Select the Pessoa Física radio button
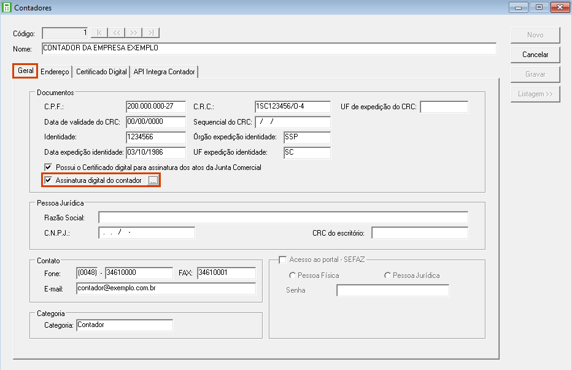The height and width of the screenshot is (370, 572). [292, 276]
